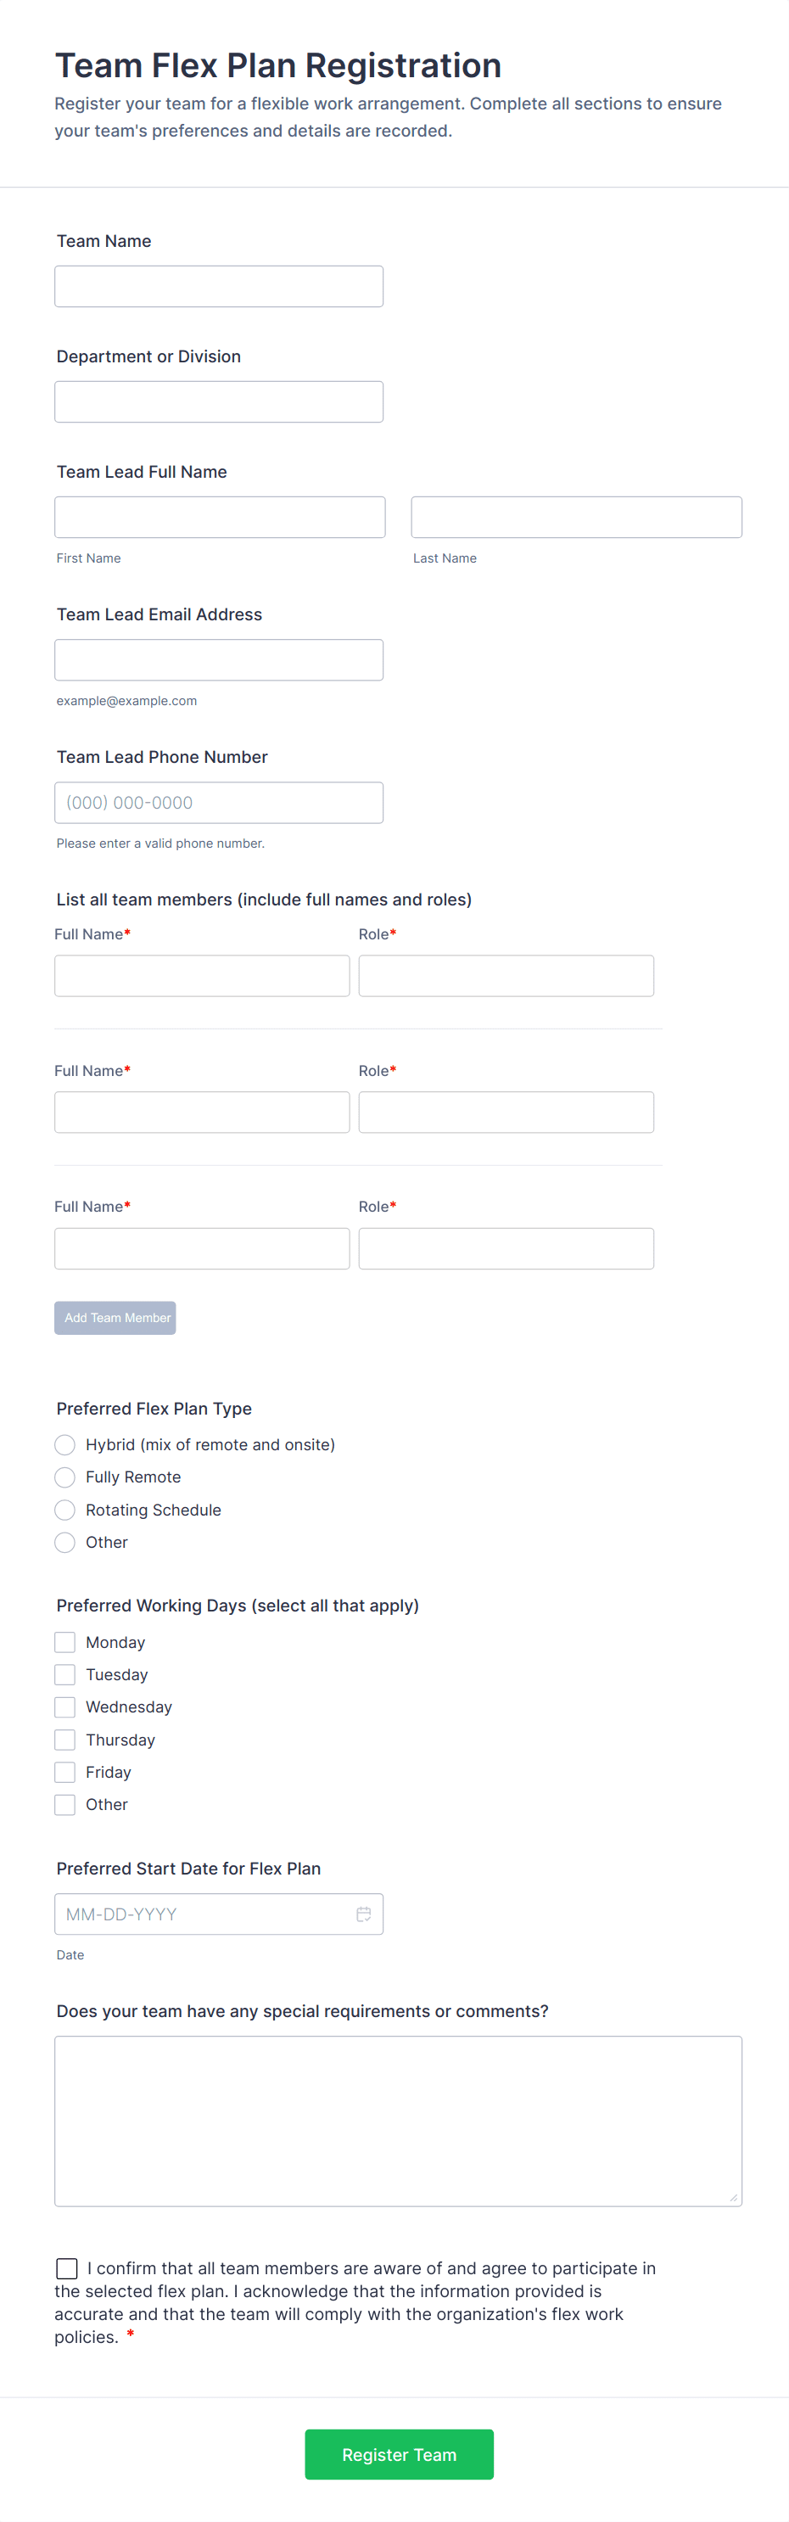Click the Add Team Member button
This screenshot has height=2522, width=789.
click(115, 1317)
